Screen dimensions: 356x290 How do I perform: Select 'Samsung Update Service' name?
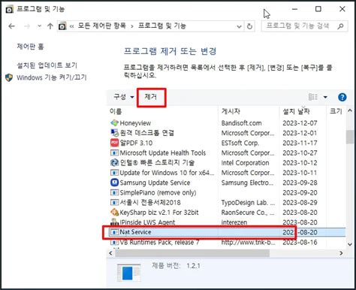pyautogui.click(x=155, y=183)
